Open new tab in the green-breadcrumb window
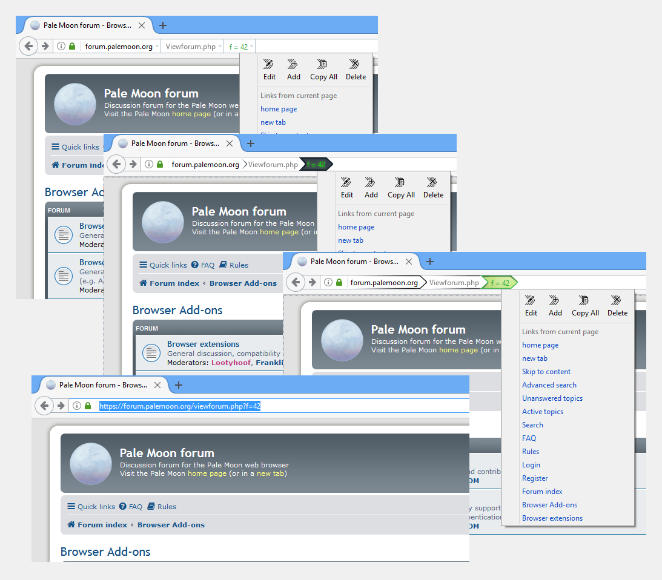This screenshot has width=662, height=580. click(x=430, y=262)
